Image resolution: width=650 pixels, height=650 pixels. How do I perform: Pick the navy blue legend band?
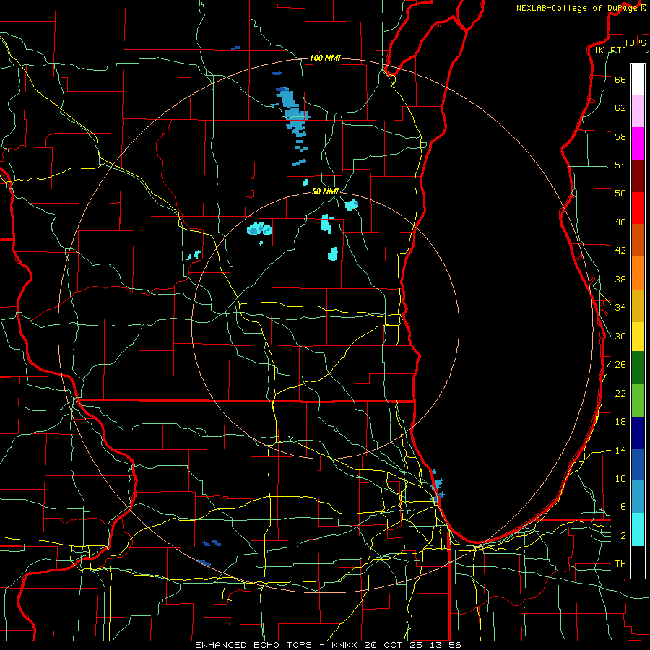click(x=638, y=433)
